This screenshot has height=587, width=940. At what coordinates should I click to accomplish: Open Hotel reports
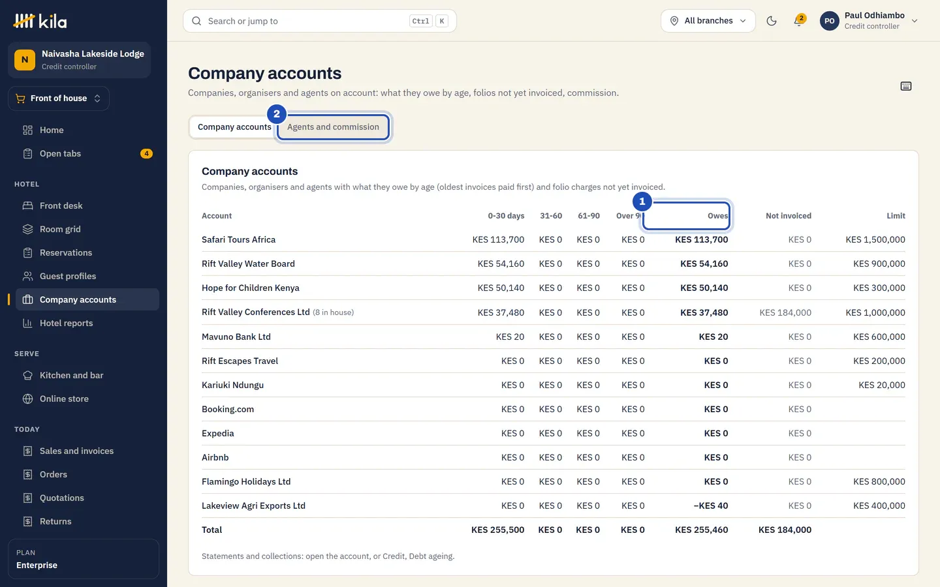(x=87, y=323)
